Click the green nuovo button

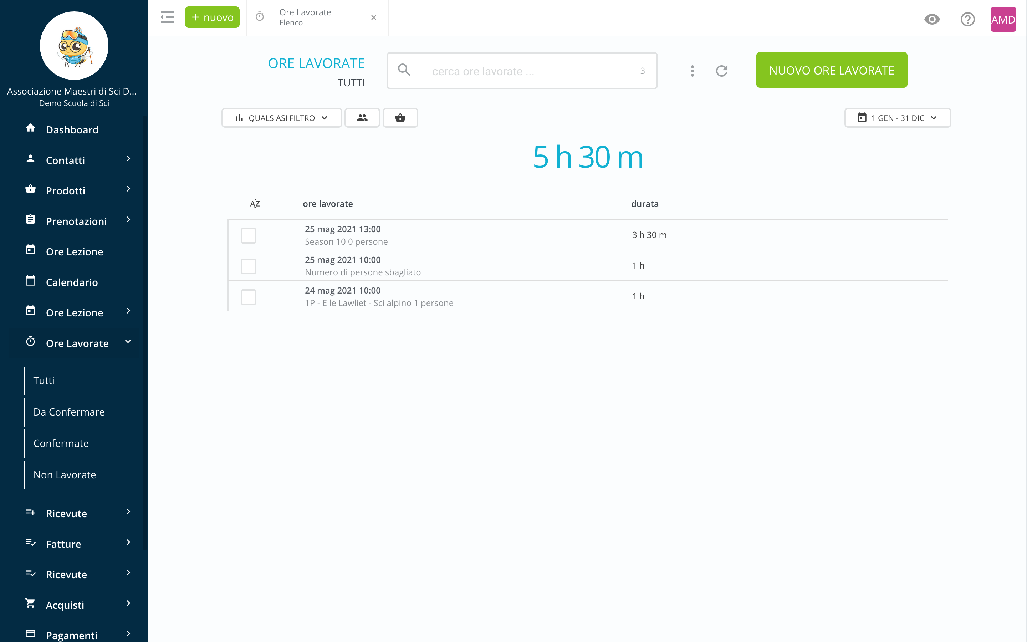point(212,17)
